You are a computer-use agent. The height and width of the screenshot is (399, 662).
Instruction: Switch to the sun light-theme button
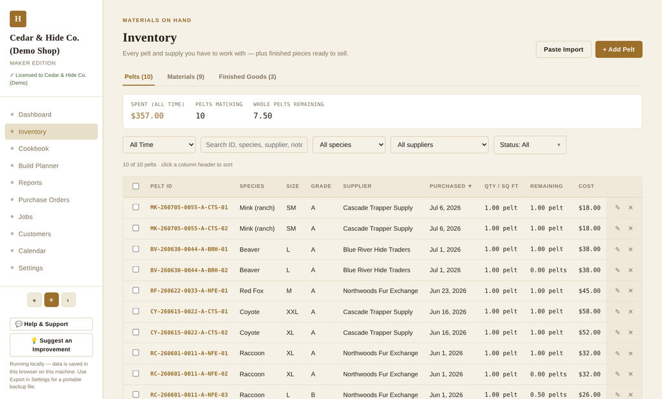51,300
